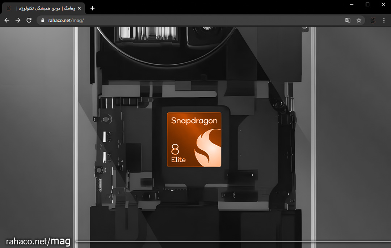Open the profile avatar icon
This screenshot has width=391, height=248.
click(x=373, y=20)
